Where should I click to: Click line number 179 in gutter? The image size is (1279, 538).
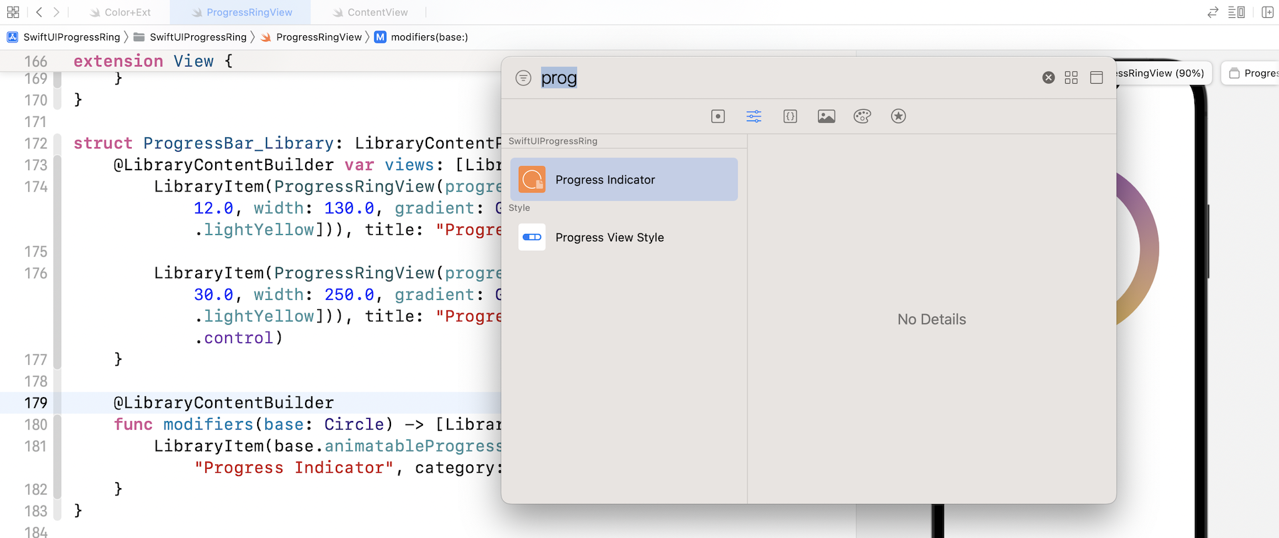click(36, 403)
